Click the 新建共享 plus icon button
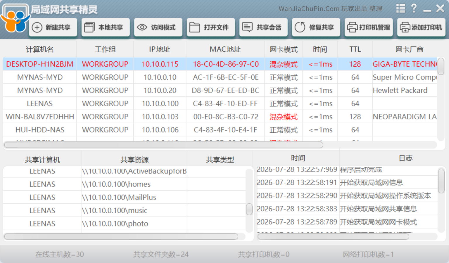Image resolution: width=449 pixels, height=263 pixels. [x=53, y=27]
